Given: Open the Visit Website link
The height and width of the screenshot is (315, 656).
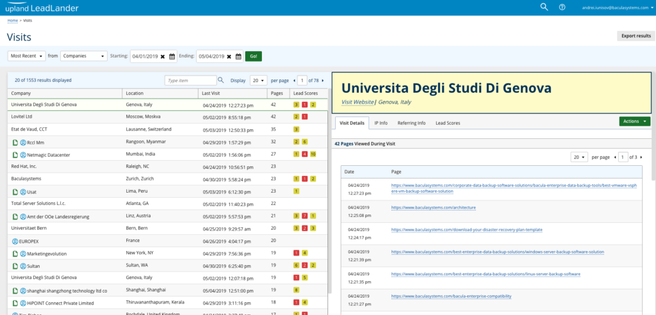Looking at the screenshot, I should click(x=357, y=102).
